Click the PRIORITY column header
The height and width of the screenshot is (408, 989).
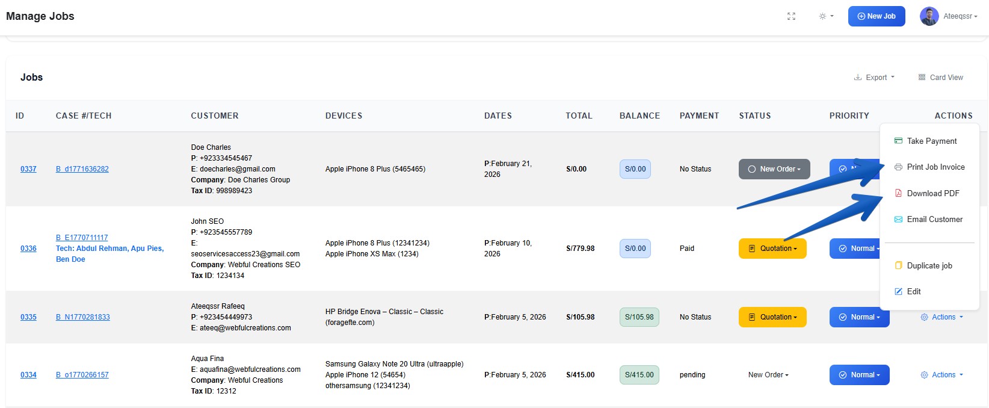click(849, 116)
